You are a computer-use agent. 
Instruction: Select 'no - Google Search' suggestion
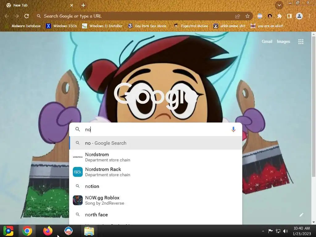tap(156, 143)
